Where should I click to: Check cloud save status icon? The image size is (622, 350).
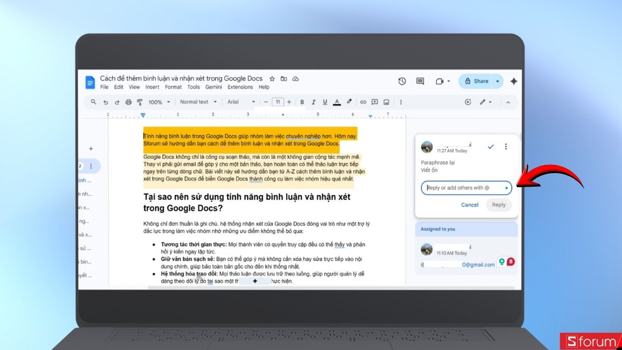pyautogui.click(x=295, y=79)
